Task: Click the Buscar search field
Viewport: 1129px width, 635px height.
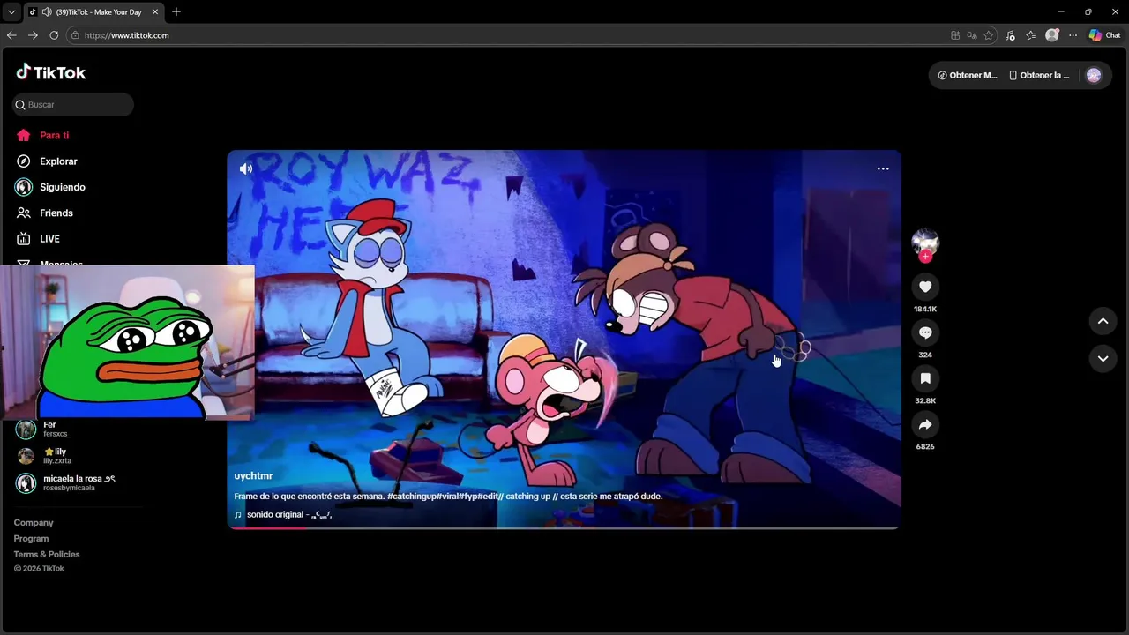Action: [x=73, y=104]
